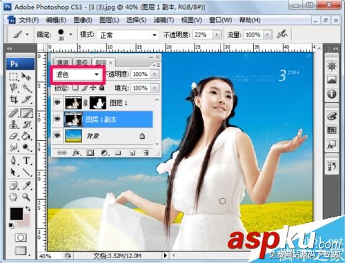Link layers button in layers panel
The height and width of the screenshot is (263, 345).
(61, 153)
